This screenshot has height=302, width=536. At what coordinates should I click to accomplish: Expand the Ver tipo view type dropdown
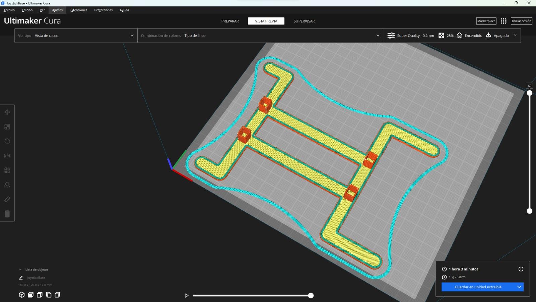[76, 36]
